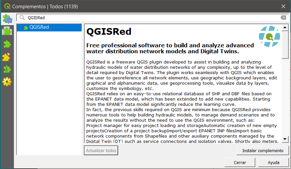
Task: Click the description scrollbar thumb
Action: (x=285, y=45)
